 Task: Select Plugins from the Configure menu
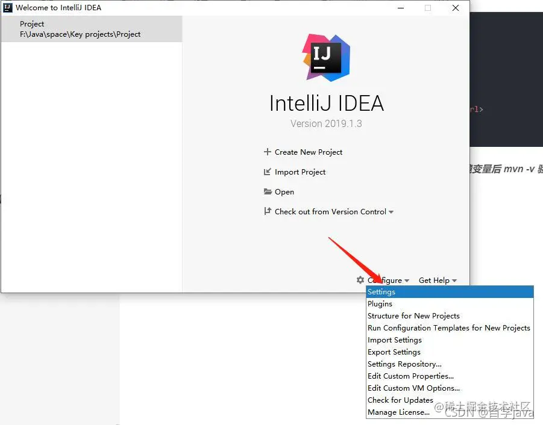pyautogui.click(x=450, y=303)
